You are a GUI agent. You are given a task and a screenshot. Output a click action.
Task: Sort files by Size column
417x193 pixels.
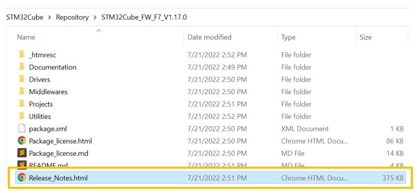tap(366, 37)
